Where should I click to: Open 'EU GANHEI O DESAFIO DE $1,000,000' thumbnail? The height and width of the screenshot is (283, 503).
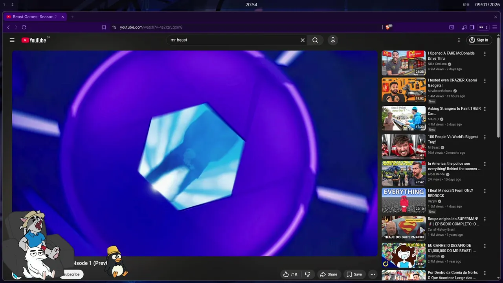(404, 255)
